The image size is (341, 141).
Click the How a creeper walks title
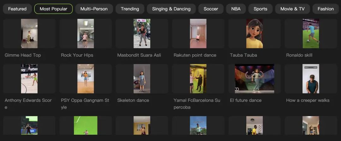(x=308, y=100)
